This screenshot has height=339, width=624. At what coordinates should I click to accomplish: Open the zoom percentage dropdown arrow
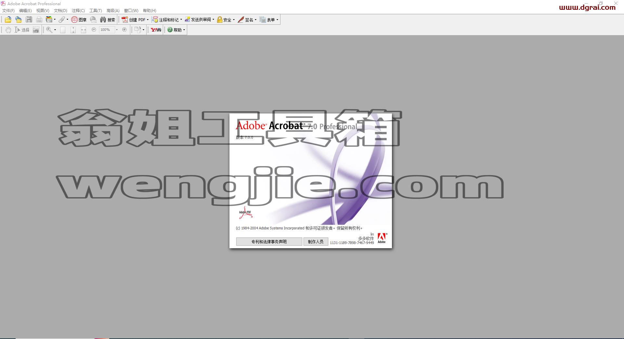click(x=117, y=30)
